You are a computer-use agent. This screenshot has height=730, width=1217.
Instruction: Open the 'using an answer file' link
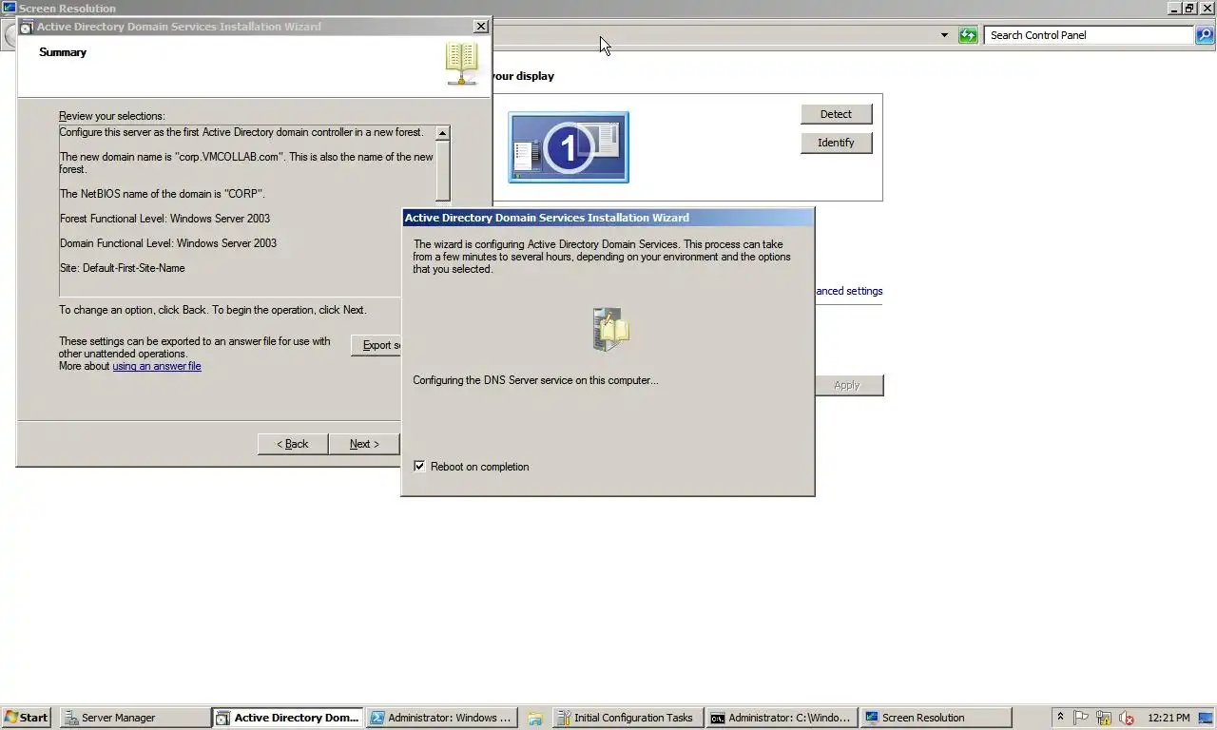[x=157, y=366]
